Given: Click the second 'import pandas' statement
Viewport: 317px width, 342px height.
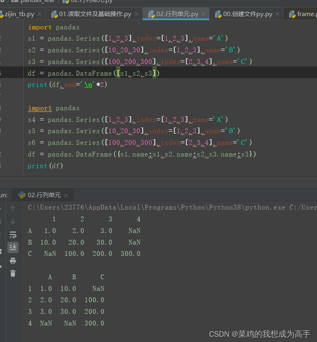Looking at the screenshot, I should pyautogui.click(x=54, y=108).
